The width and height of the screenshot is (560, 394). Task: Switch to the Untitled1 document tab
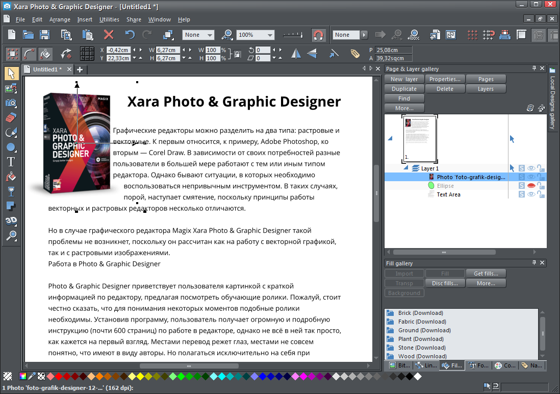(x=47, y=69)
